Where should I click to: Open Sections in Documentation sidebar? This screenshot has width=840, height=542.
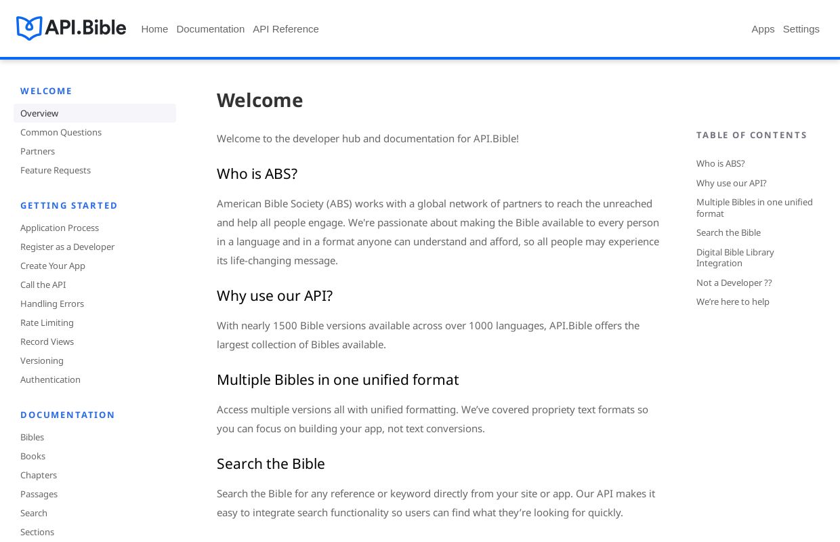click(x=37, y=532)
